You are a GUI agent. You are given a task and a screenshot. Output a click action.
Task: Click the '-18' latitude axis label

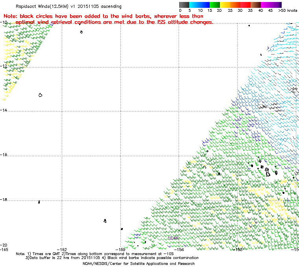4,200
